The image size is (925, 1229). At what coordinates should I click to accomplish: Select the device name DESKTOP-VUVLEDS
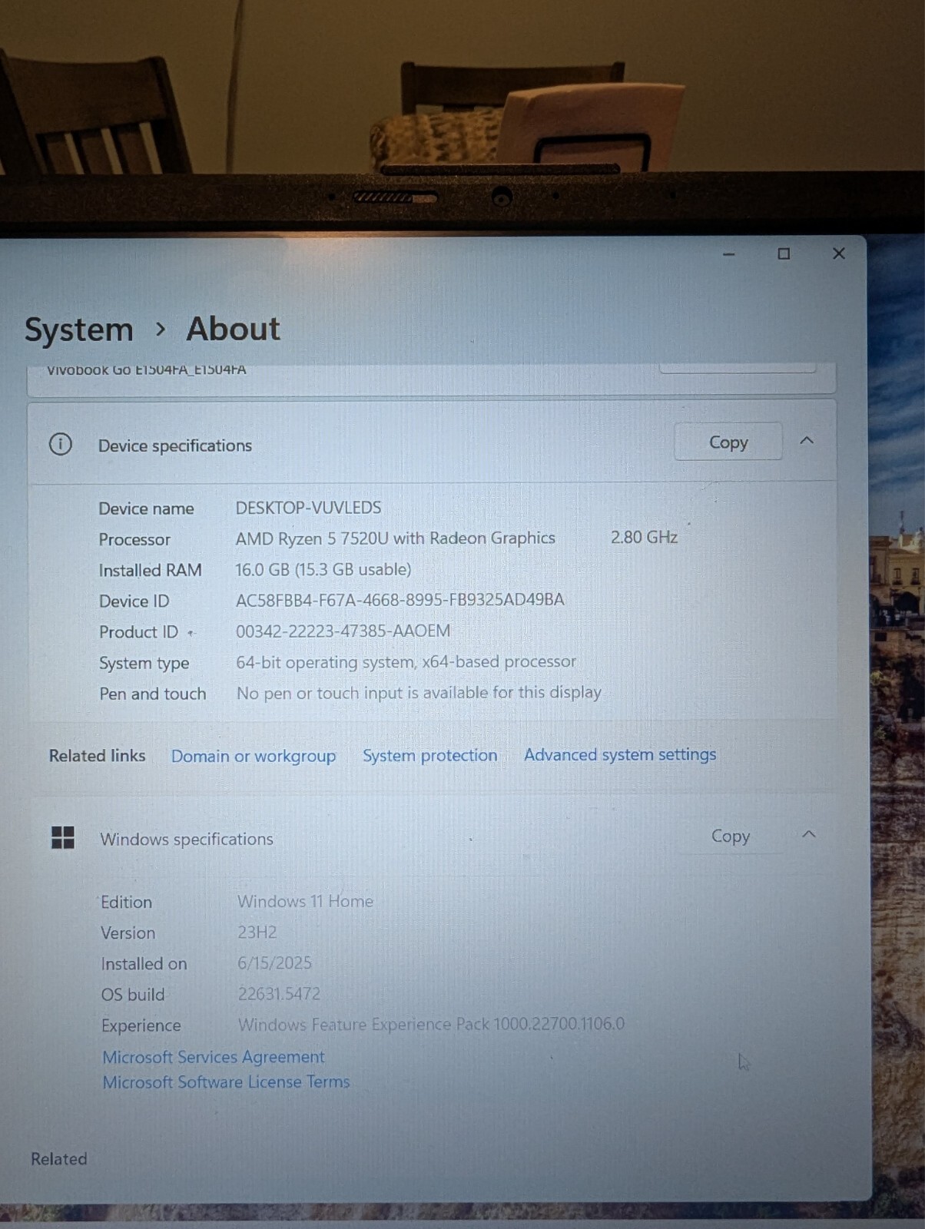308,508
